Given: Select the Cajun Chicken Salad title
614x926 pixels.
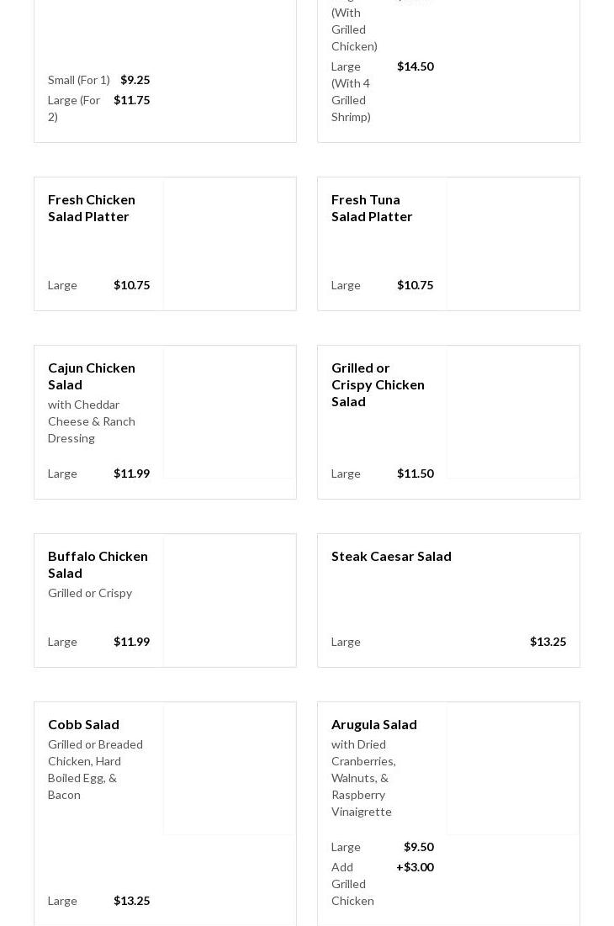Looking at the screenshot, I should [91, 376].
